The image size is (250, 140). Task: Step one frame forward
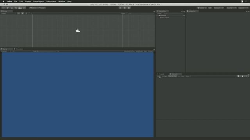coord(129,8)
